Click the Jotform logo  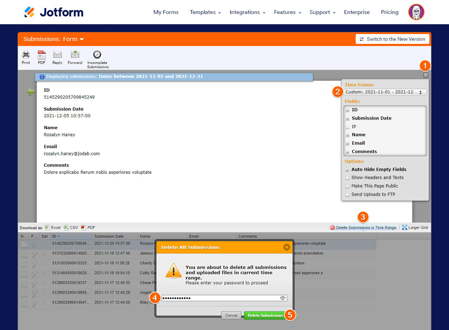54,12
